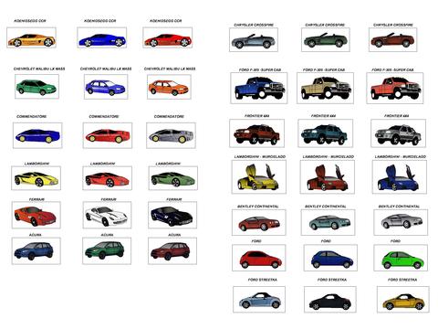Select the white Ferrari thumbnail
Viewport: 438px width, 329px height.
[107, 215]
